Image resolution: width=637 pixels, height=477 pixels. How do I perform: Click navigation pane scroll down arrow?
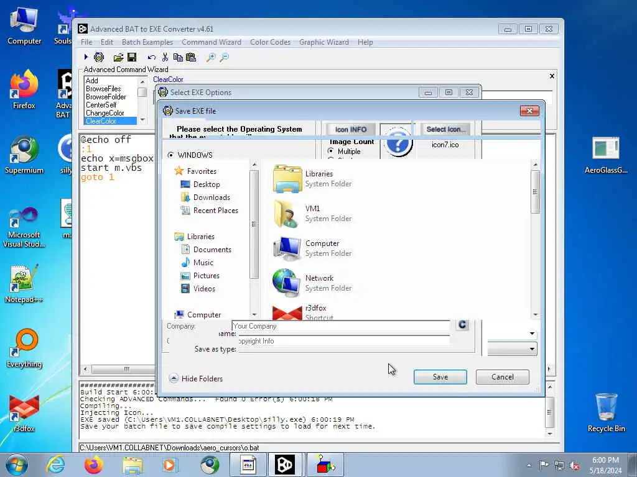254,314
